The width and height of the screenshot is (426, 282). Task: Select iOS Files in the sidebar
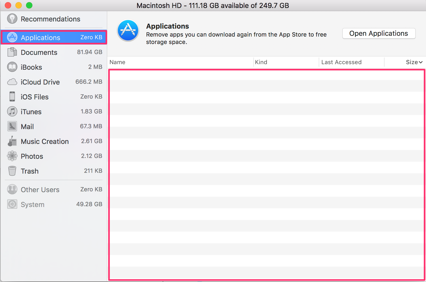click(54, 97)
